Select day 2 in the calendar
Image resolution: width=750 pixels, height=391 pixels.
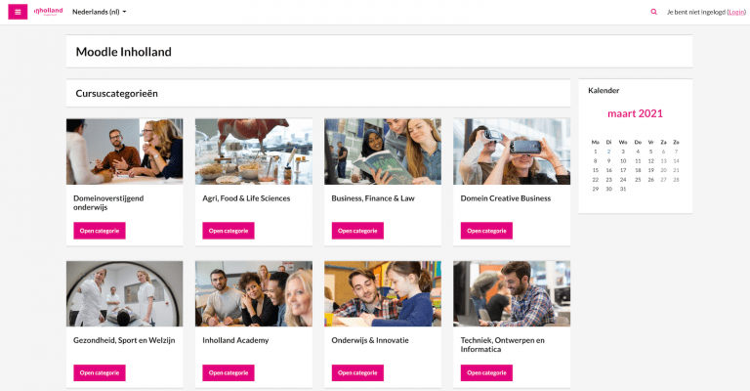609,152
